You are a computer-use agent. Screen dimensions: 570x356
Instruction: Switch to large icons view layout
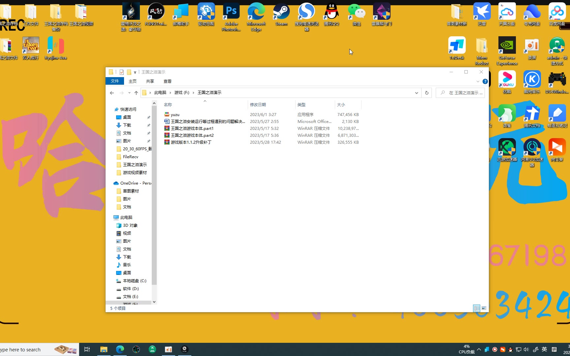coord(484,308)
